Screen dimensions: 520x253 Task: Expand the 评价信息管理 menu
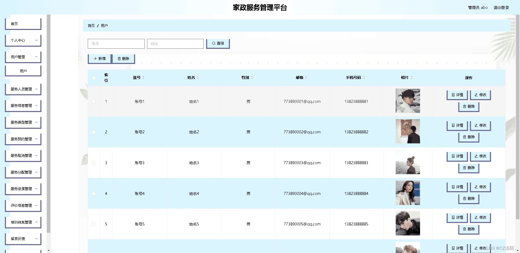(23, 206)
